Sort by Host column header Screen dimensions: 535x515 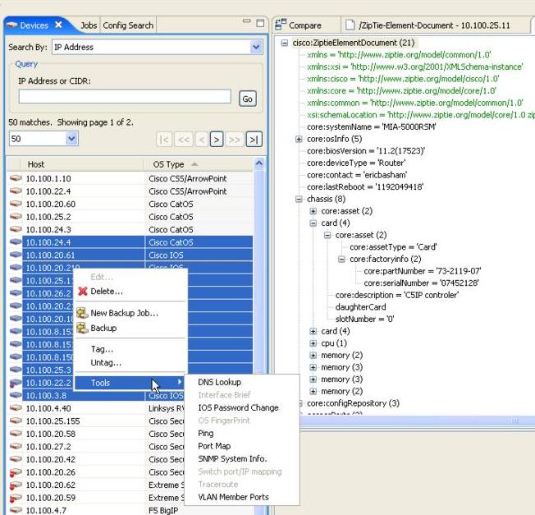point(82,164)
